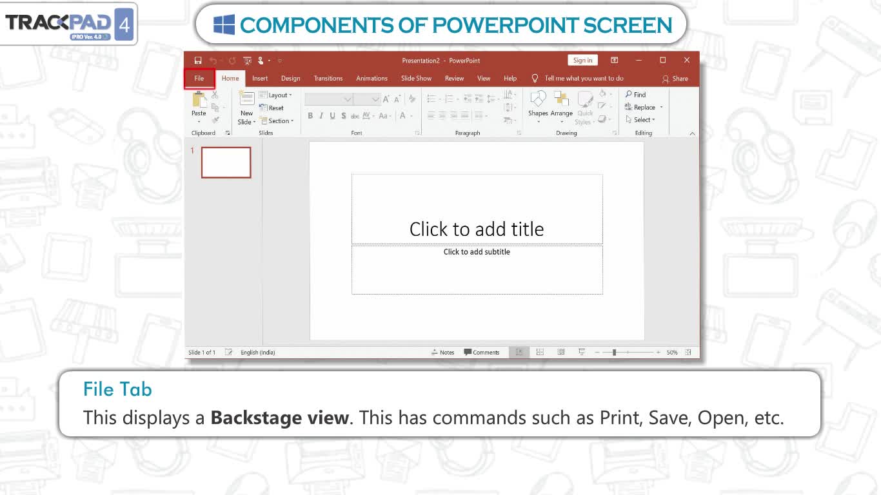Start presentation from beginning icon in quick access toolbar
This screenshot has width=881, height=495.
point(247,61)
